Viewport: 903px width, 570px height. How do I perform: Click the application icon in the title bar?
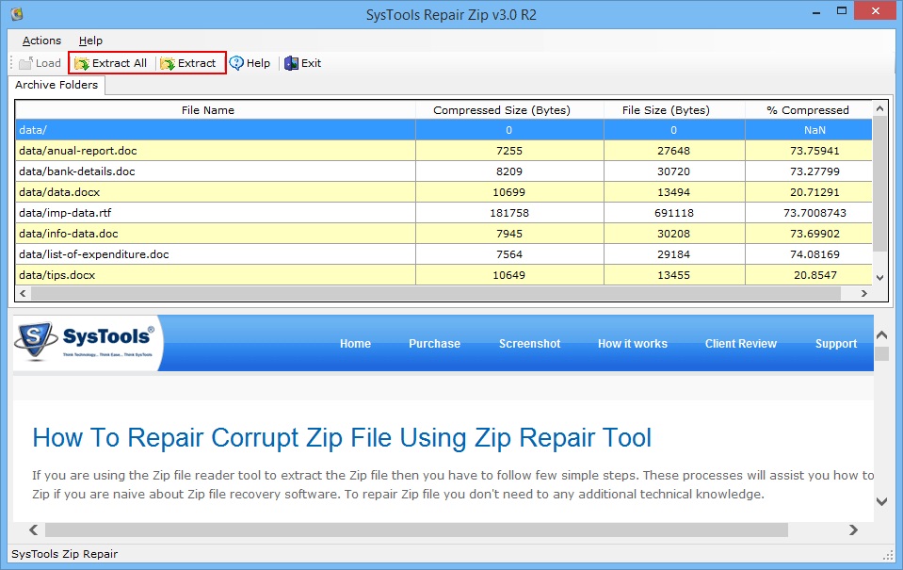tap(16, 14)
